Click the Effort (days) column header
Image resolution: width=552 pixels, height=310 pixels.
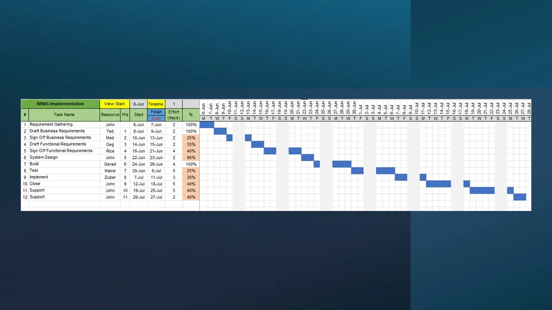tap(174, 115)
